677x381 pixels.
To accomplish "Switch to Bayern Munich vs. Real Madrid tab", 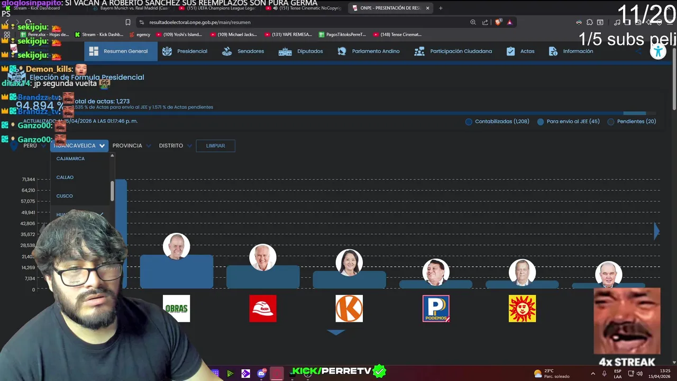I will click(x=131, y=8).
